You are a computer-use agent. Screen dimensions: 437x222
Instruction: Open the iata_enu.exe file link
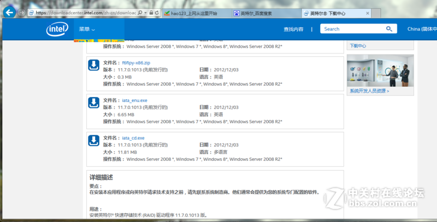click(134, 100)
